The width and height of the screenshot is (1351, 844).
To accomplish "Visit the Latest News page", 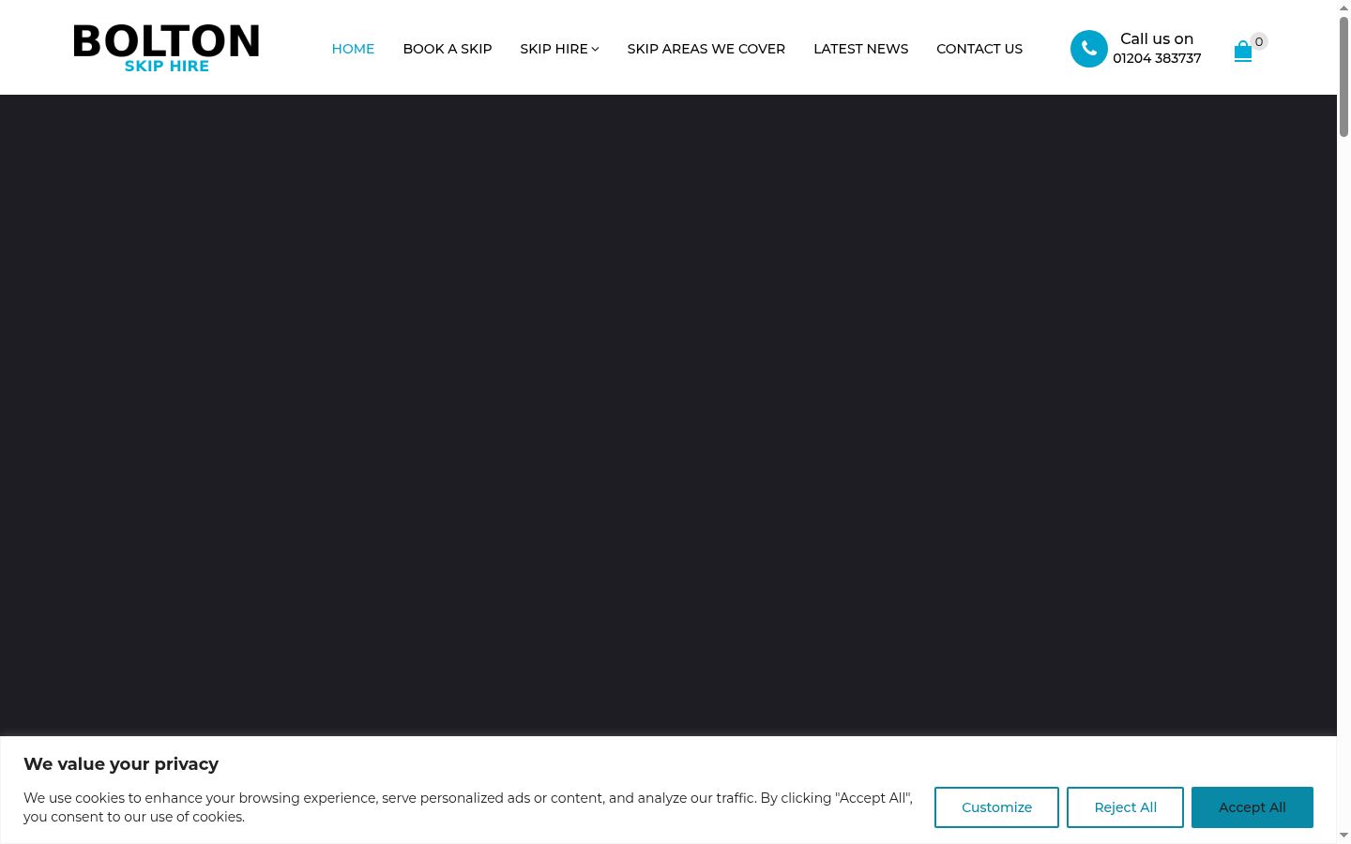I will [x=860, y=49].
